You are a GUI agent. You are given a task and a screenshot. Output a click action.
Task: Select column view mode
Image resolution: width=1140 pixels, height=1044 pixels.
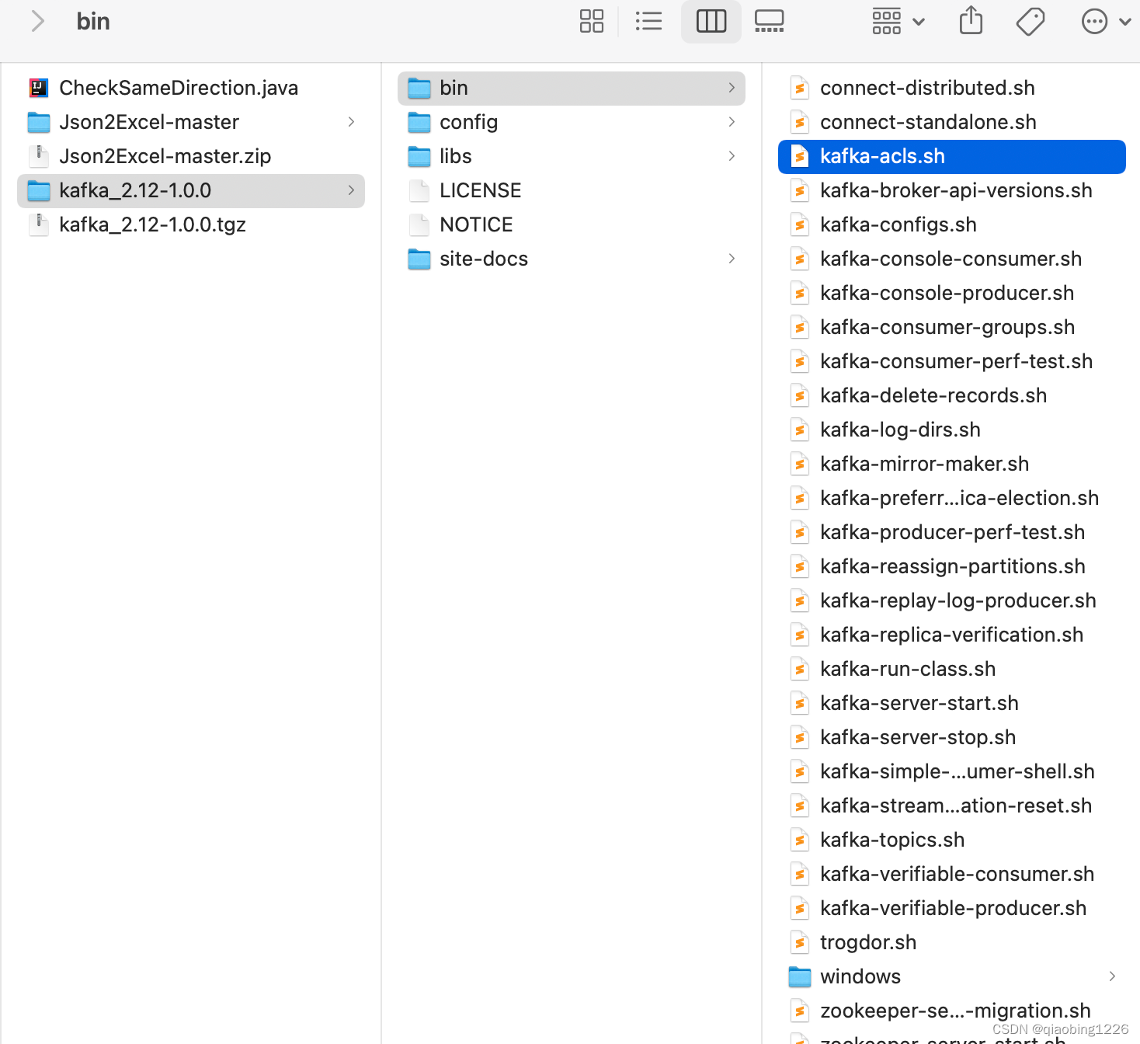[711, 21]
